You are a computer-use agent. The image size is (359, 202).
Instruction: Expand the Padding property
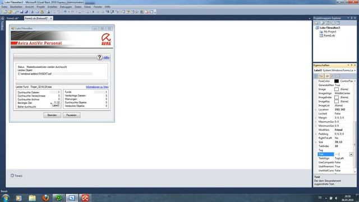point(316,134)
